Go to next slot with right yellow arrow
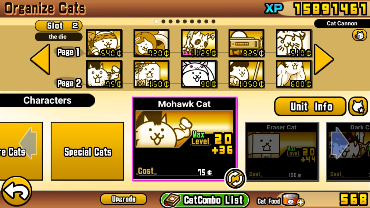 point(324,59)
